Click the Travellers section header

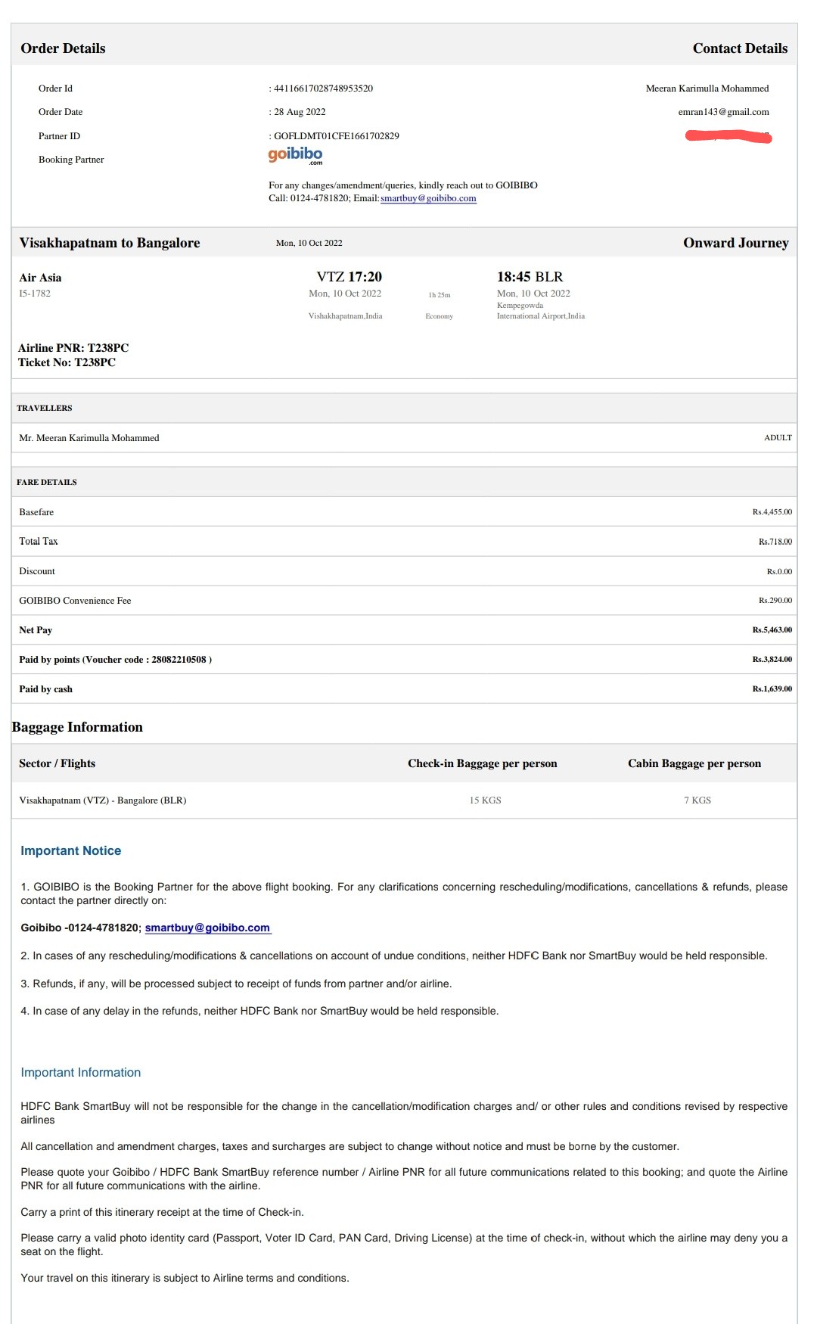(x=45, y=408)
